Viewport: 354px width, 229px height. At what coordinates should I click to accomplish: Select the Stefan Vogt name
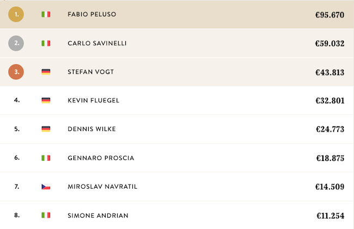[x=89, y=72]
